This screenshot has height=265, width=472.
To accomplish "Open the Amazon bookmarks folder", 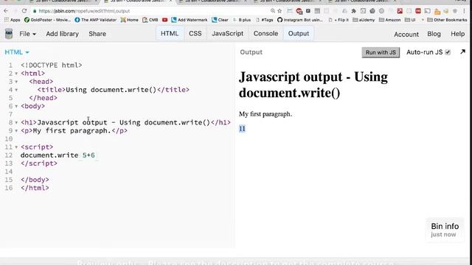I will [x=390, y=20].
